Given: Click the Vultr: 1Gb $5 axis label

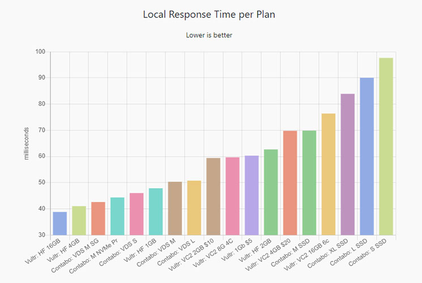Looking at the screenshot, I should pyautogui.click(x=237, y=250).
